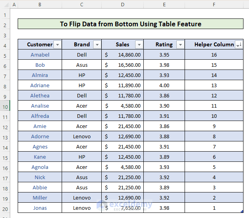Select the helper value 10
This screenshot has width=249, height=218.
[214, 116]
